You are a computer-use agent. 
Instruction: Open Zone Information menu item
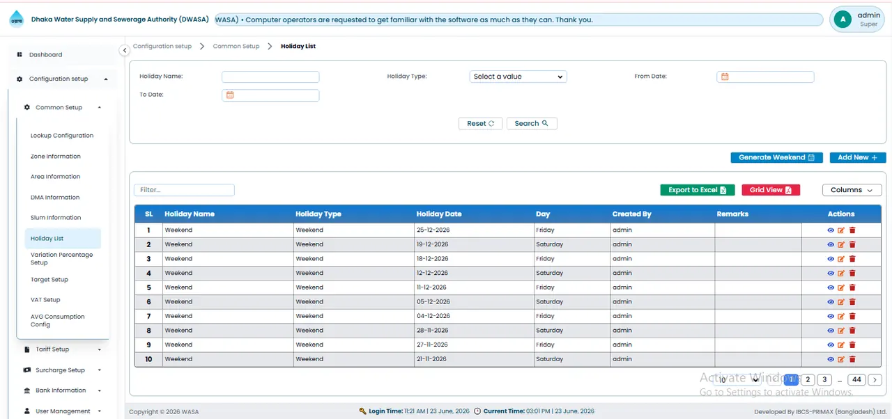56,157
